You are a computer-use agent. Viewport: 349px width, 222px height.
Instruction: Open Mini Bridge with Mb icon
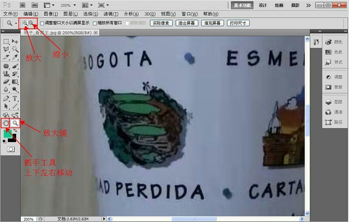(35, 5)
